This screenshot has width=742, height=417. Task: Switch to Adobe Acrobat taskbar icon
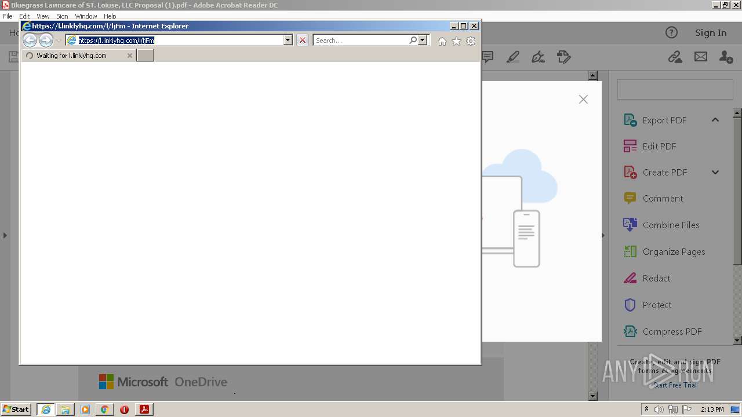tap(144, 409)
